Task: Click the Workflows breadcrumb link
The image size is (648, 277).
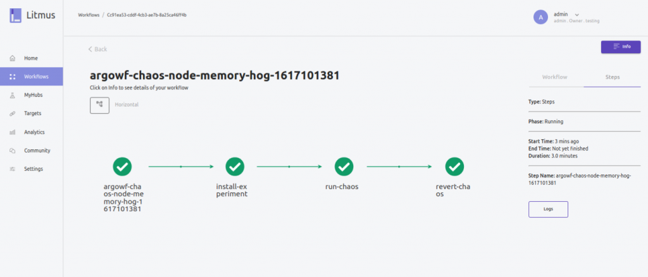Action: click(x=89, y=15)
